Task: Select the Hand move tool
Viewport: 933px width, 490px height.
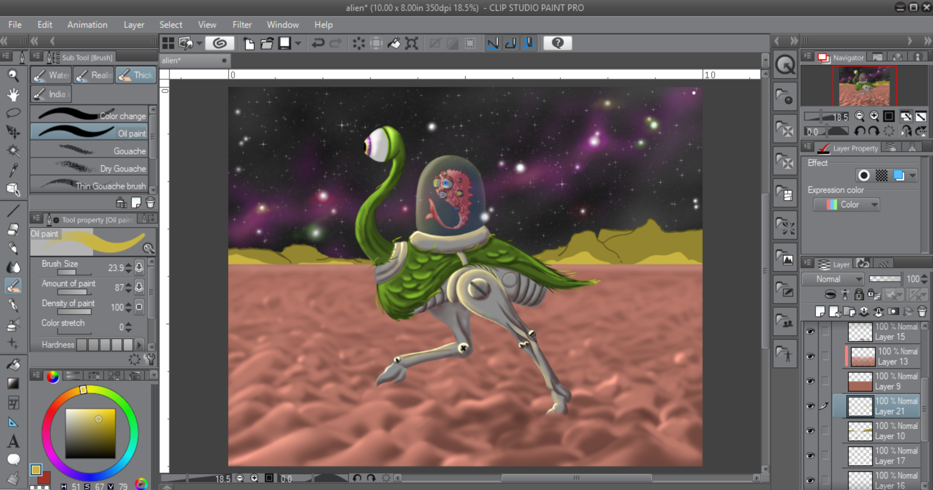Action: click(x=13, y=94)
